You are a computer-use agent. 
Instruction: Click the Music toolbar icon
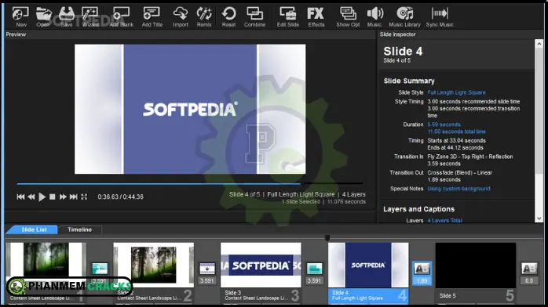point(374,16)
